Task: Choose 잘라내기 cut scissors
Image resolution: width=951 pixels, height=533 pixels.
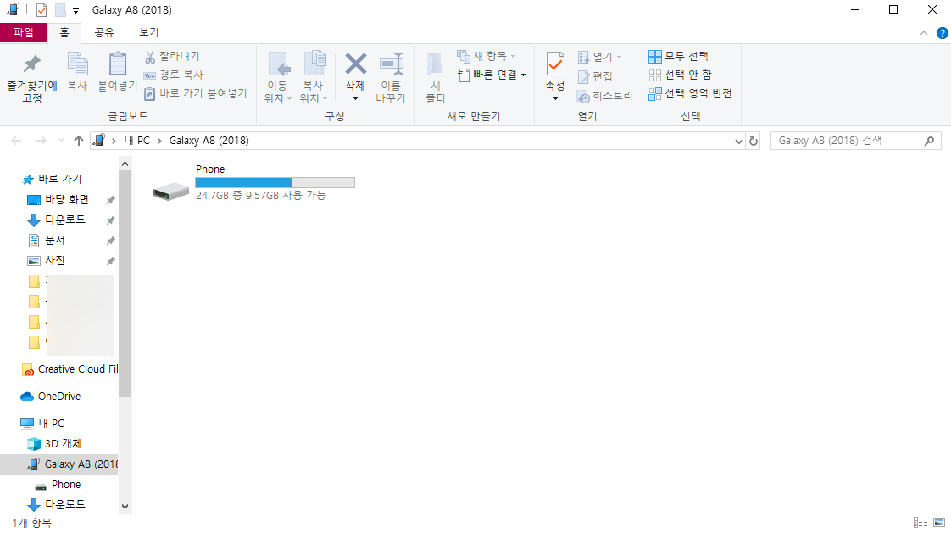Action: [x=172, y=57]
